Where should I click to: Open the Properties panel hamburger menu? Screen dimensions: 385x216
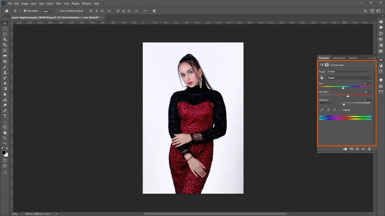click(x=374, y=58)
